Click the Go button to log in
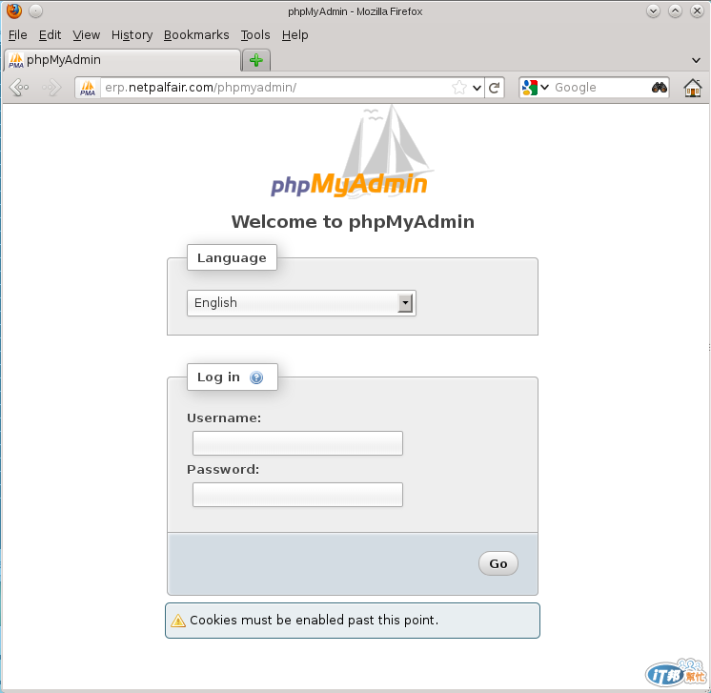The image size is (711, 693). (x=498, y=563)
